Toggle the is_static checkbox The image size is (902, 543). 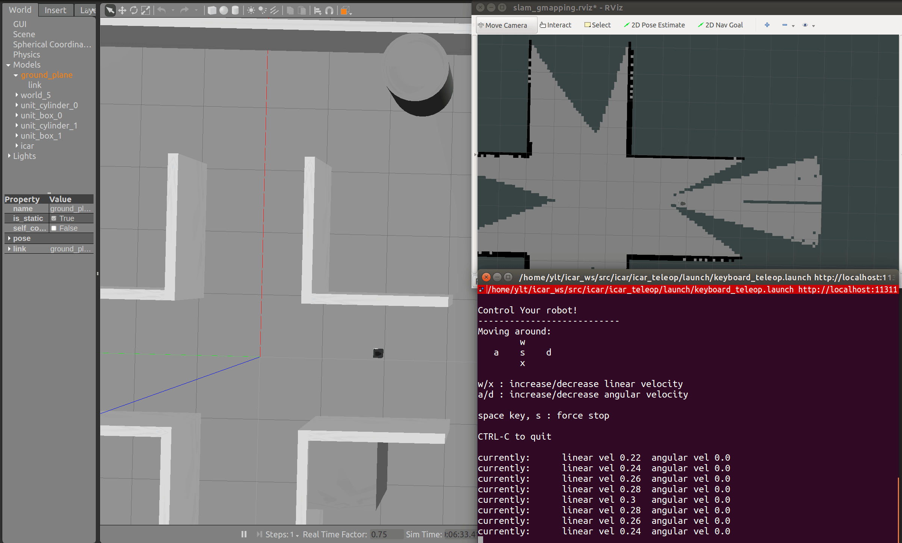(x=54, y=218)
